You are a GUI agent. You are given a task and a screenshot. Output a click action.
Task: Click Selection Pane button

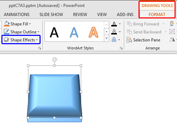143,40
